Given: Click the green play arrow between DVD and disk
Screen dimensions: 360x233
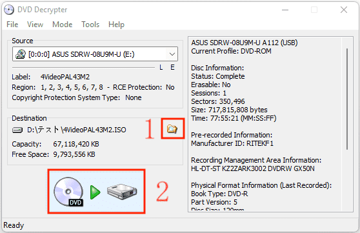Looking at the screenshot, I should pyautogui.click(x=95, y=192).
